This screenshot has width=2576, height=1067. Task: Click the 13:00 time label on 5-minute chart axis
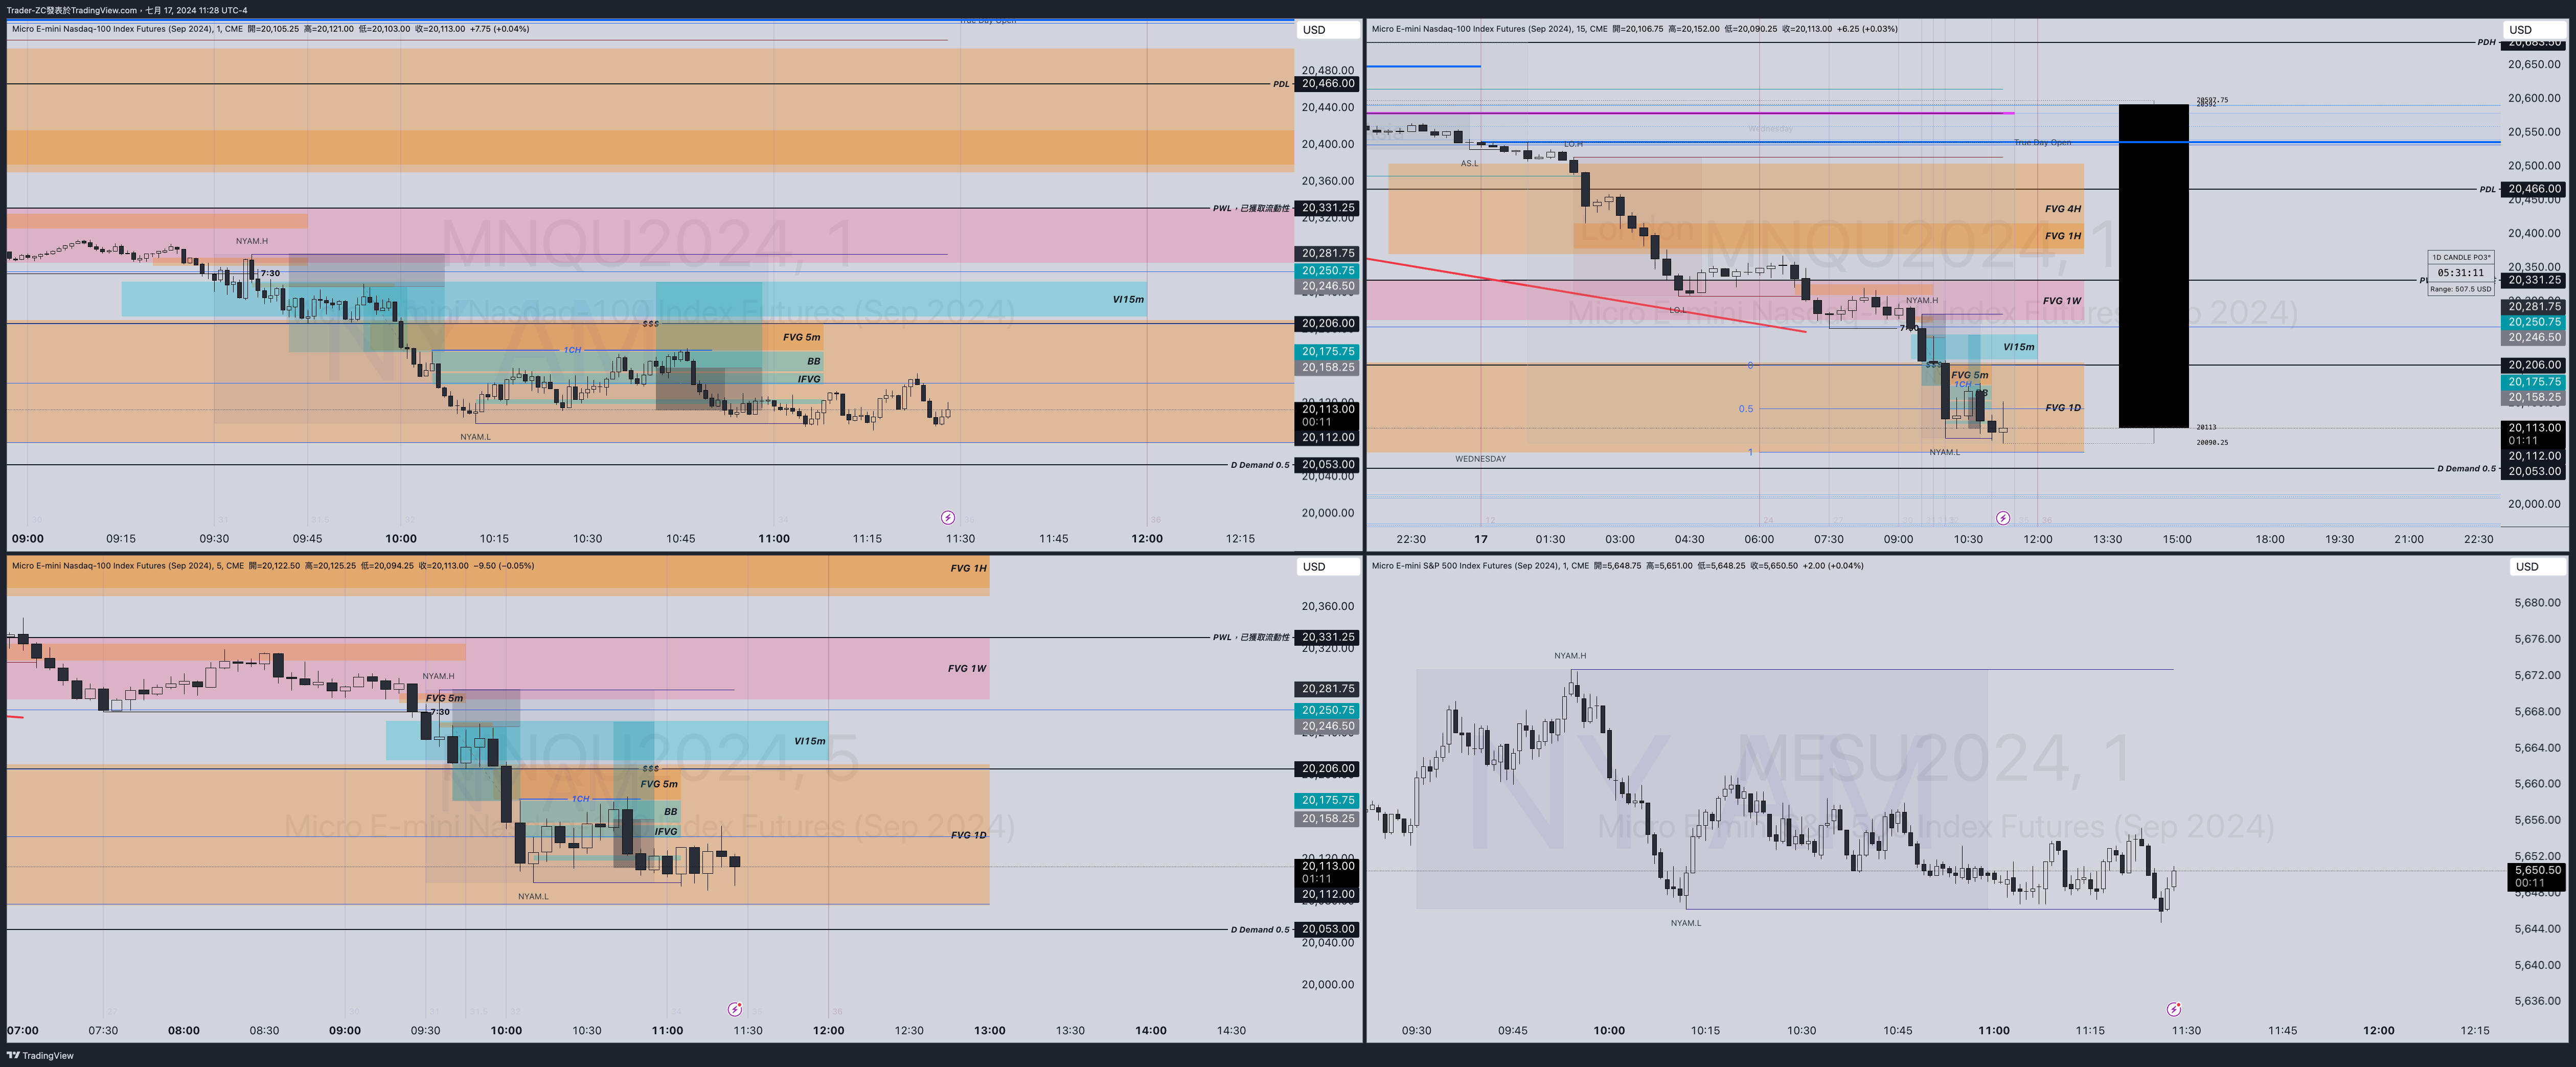coord(990,1031)
